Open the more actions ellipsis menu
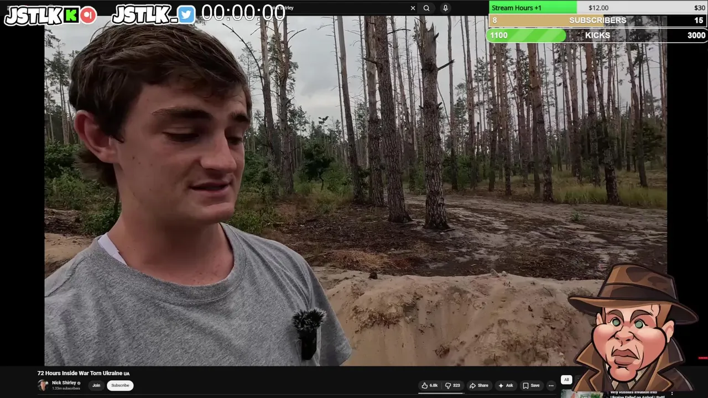708x398 pixels. [551, 385]
